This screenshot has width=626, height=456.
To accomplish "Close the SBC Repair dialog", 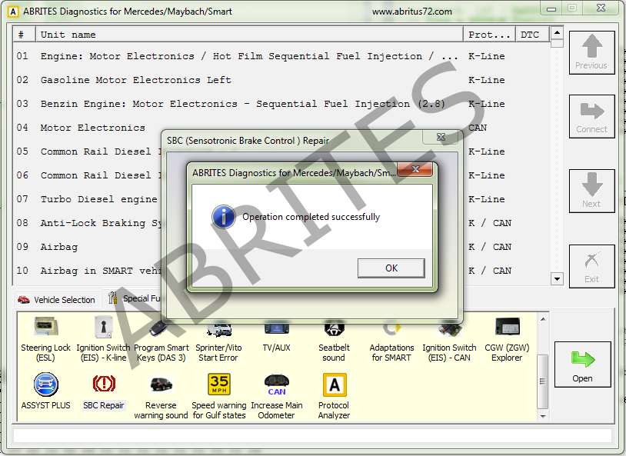I will (x=441, y=137).
